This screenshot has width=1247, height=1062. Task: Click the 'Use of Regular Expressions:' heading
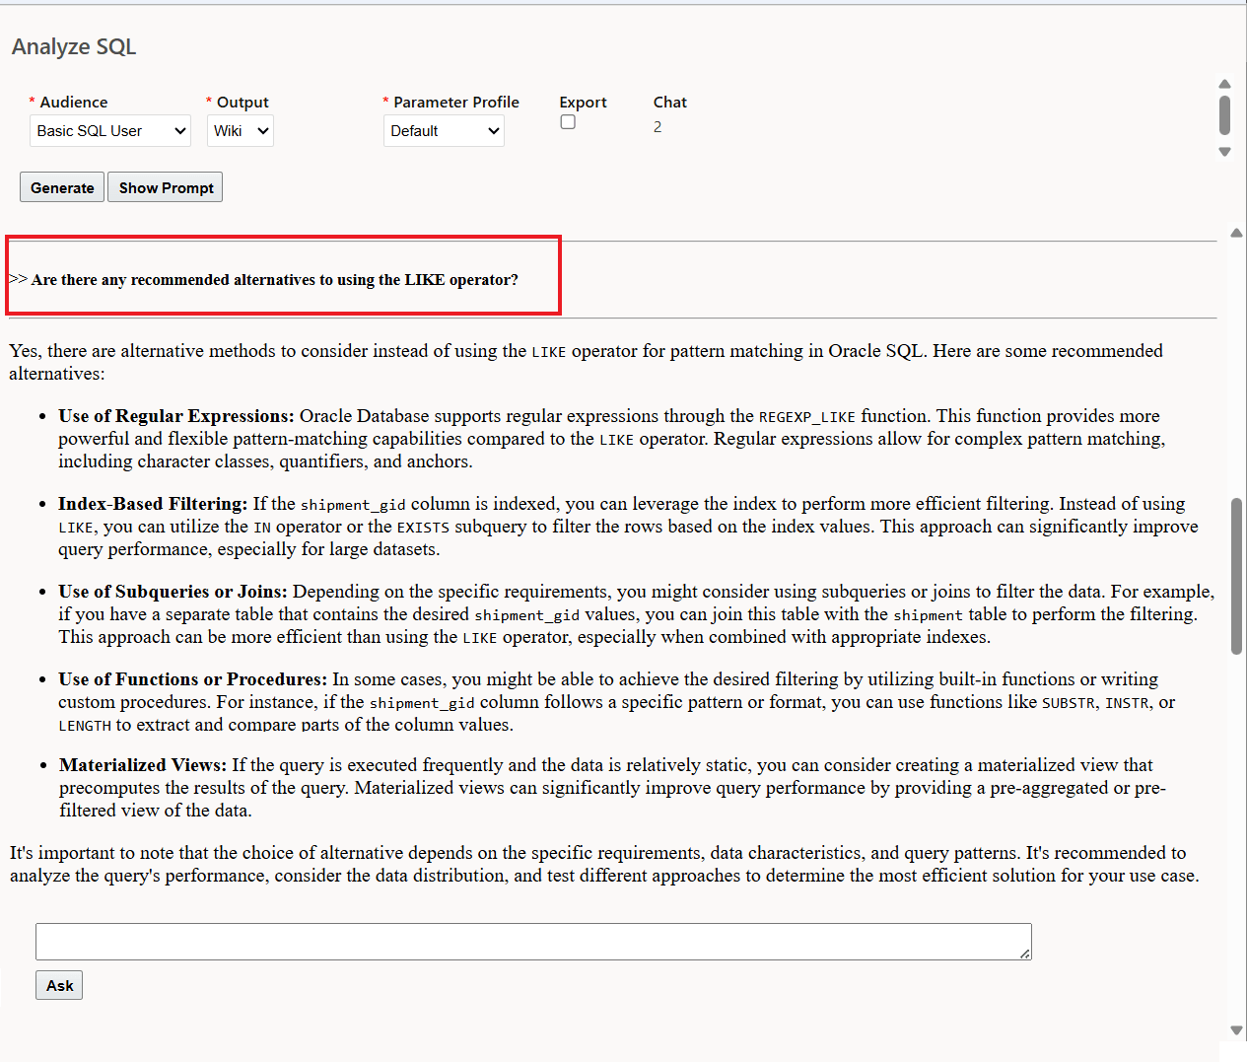click(x=176, y=416)
